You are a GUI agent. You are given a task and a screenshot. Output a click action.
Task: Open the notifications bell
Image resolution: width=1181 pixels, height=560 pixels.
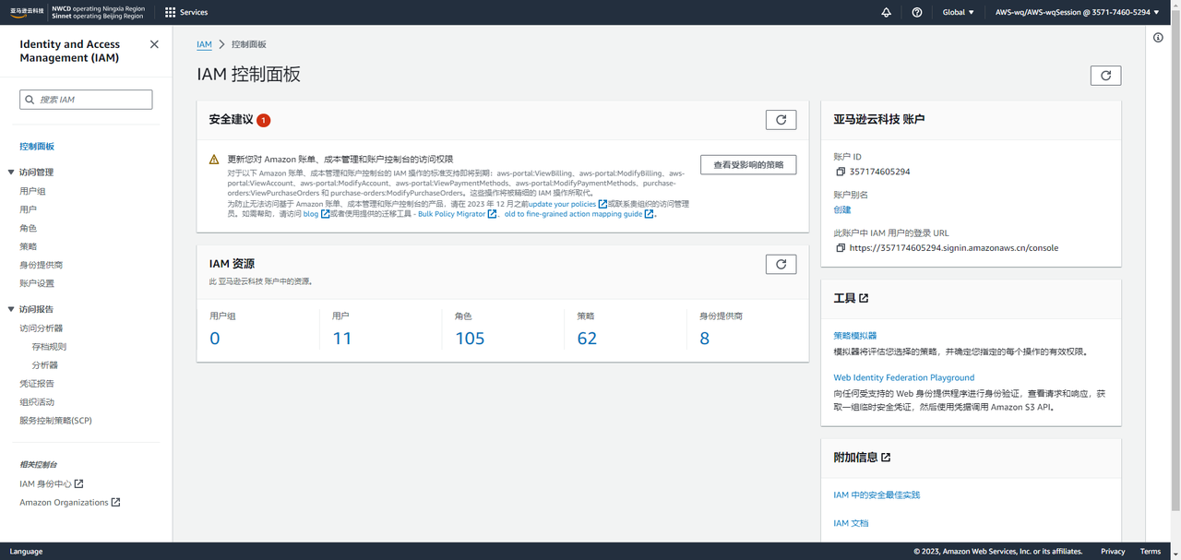[x=886, y=12]
